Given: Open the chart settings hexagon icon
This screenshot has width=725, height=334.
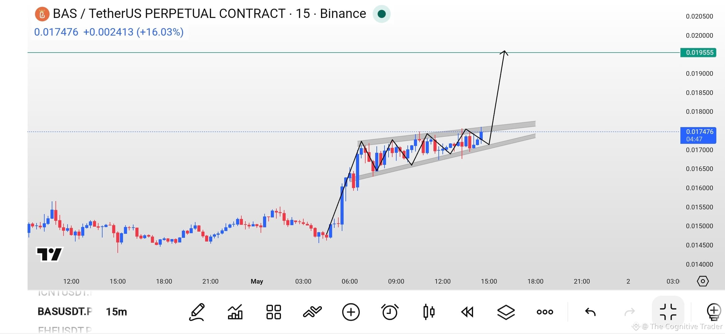Looking at the screenshot, I should [703, 281].
